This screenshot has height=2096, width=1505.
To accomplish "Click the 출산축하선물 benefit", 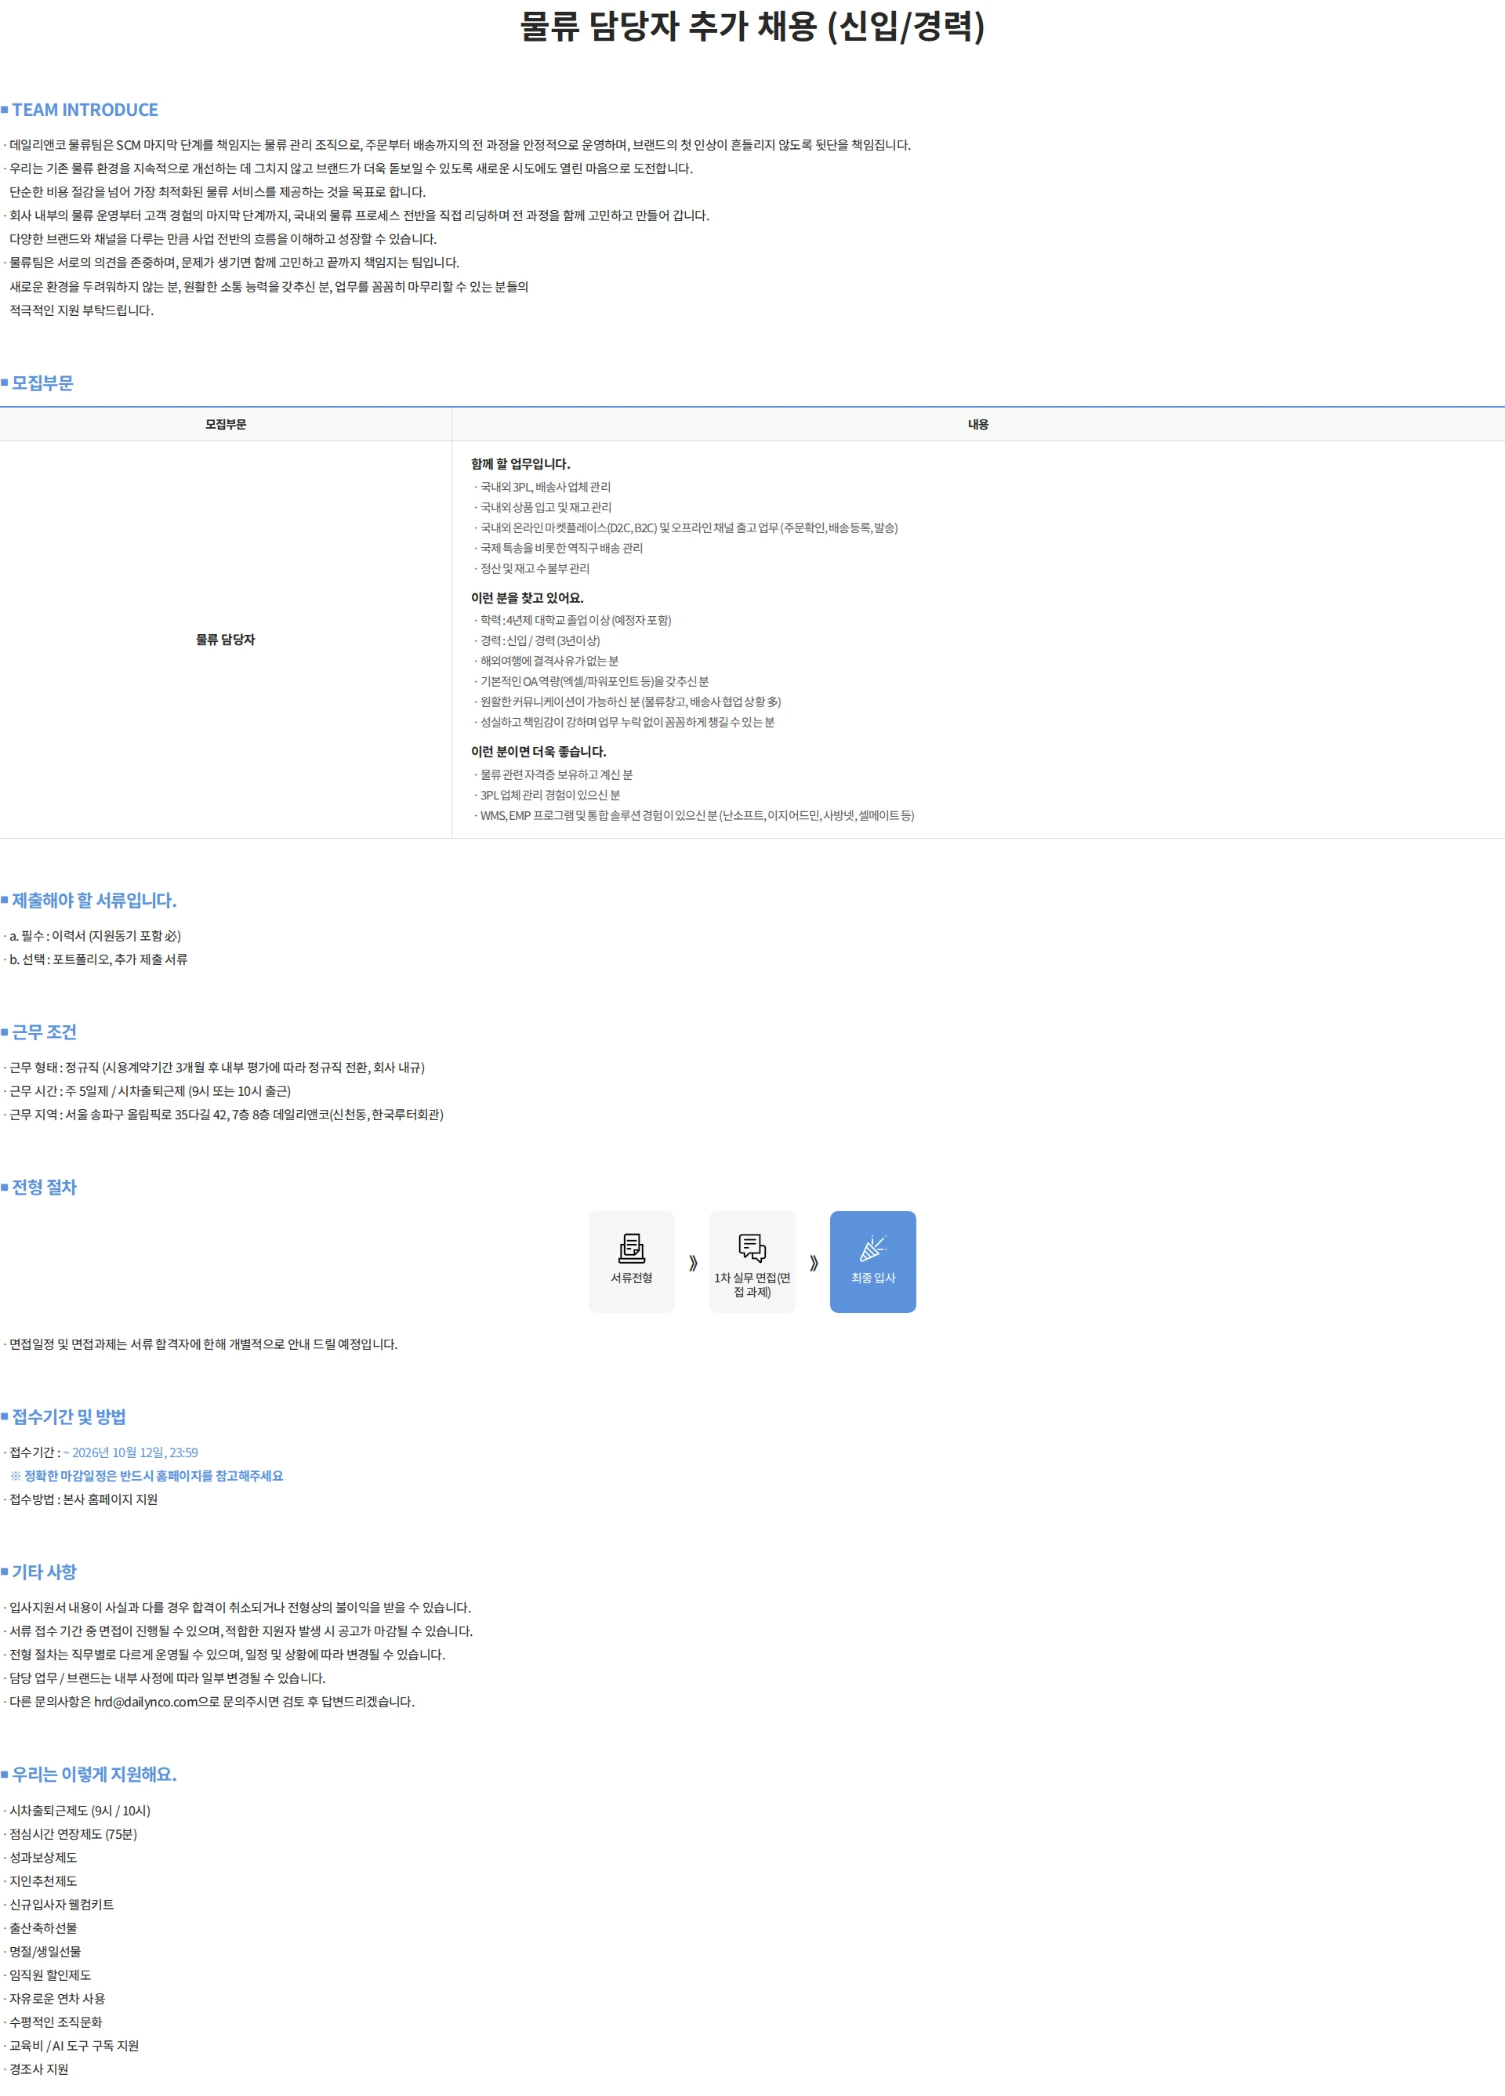I will [x=43, y=1927].
